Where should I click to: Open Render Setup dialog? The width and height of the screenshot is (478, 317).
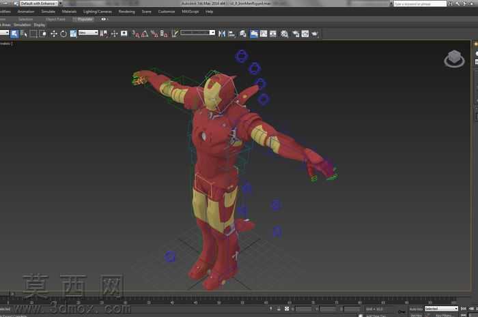point(296,34)
